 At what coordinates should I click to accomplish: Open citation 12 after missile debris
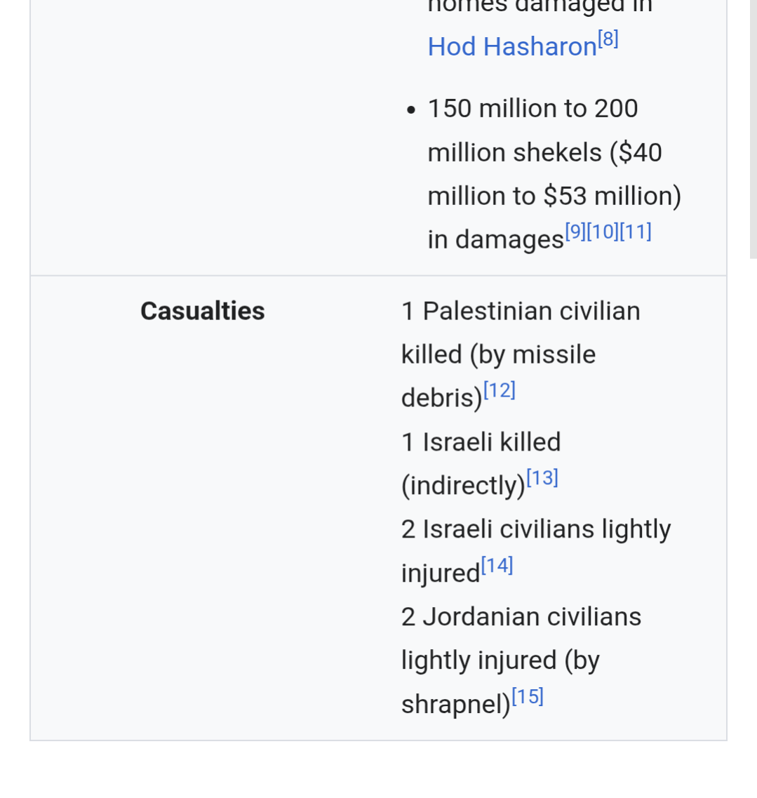pyautogui.click(x=500, y=390)
